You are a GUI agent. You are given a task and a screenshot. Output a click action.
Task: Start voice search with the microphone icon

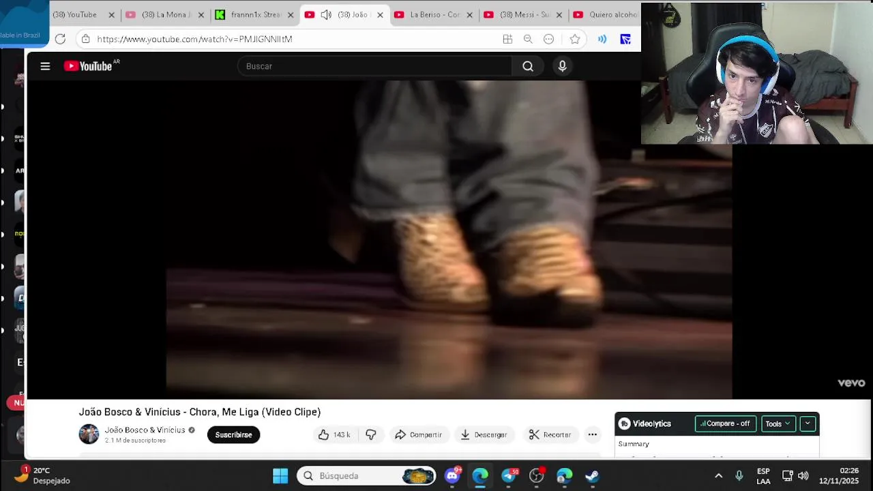click(562, 66)
